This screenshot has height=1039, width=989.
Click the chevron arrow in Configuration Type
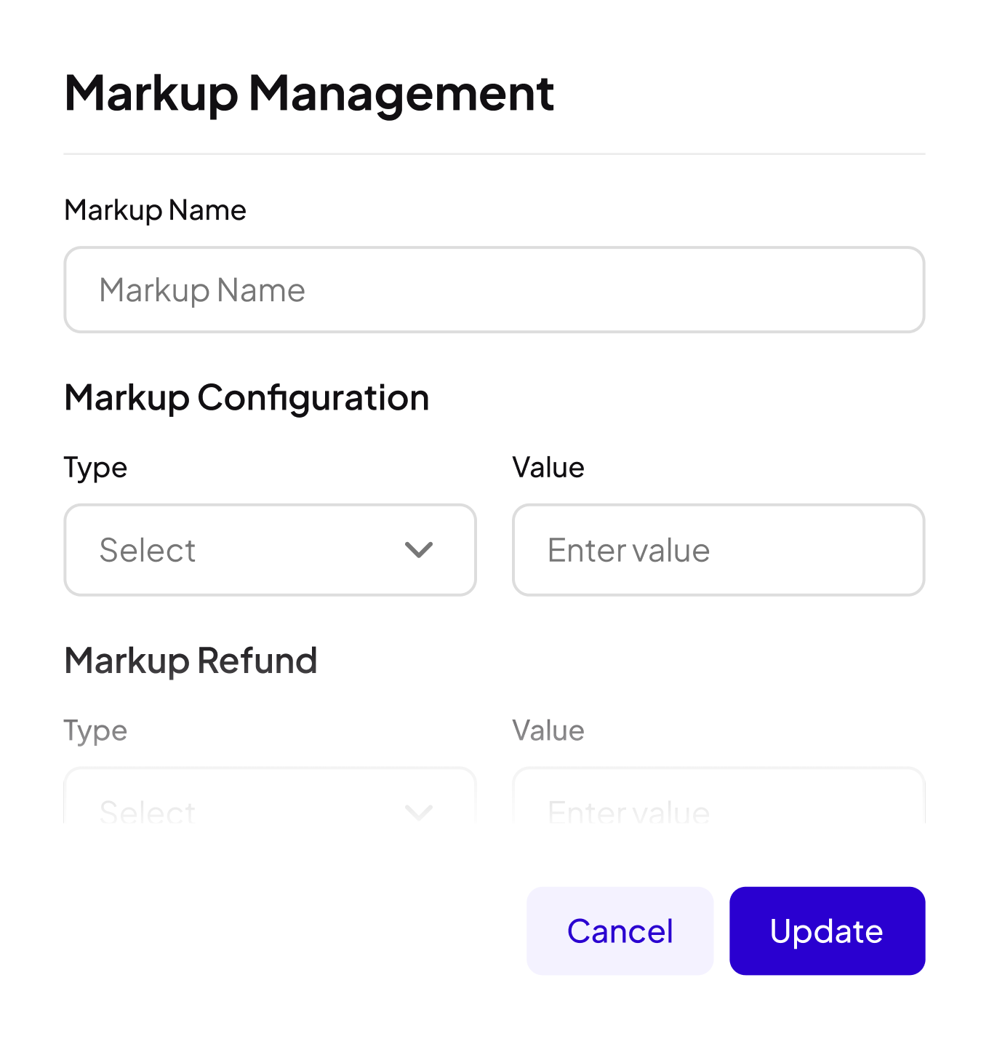[419, 550]
